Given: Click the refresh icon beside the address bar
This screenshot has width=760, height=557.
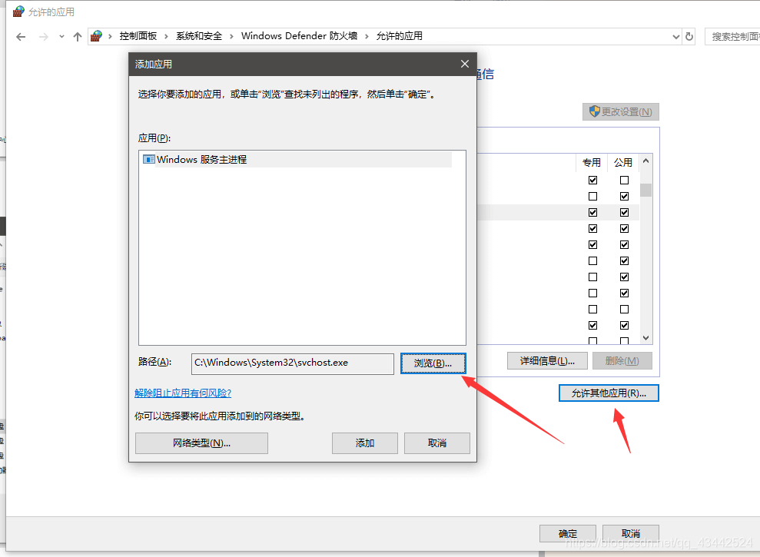Looking at the screenshot, I should point(689,36).
